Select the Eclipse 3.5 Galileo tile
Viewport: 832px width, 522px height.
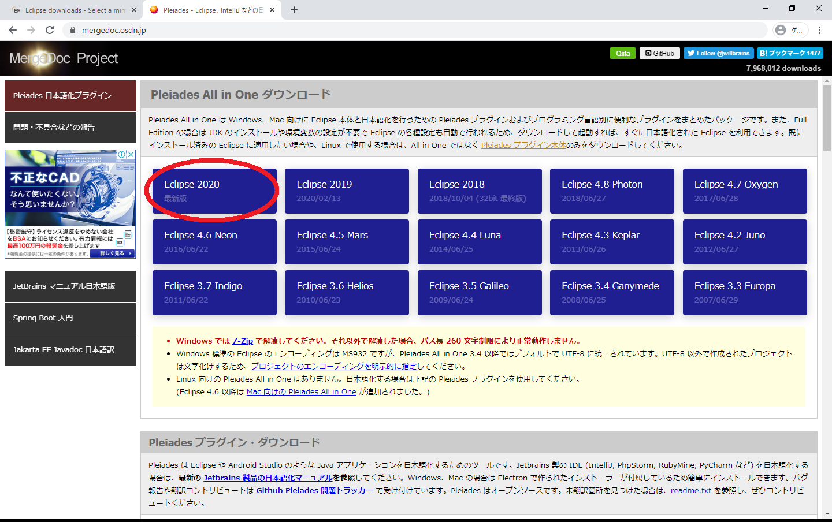(480, 293)
